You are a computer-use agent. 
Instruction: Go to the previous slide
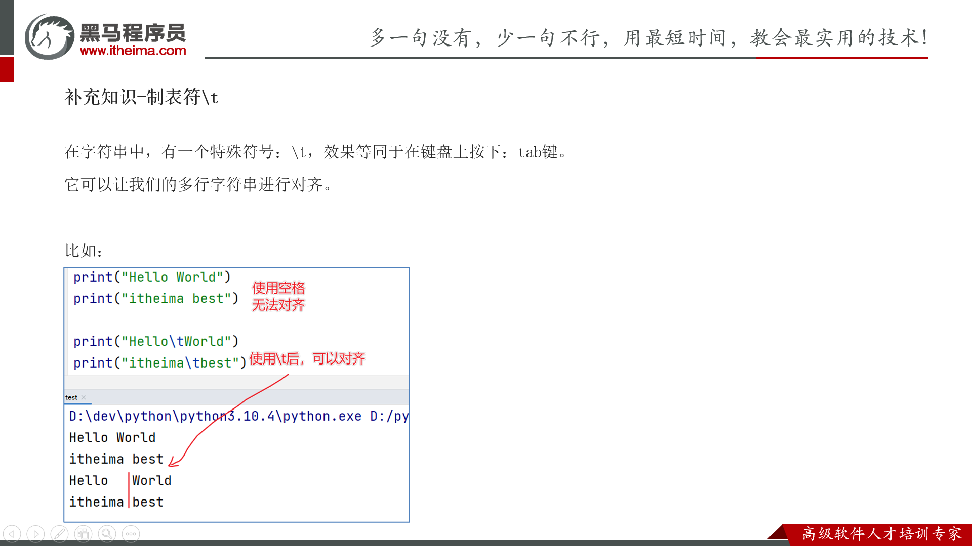click(x=12, y=534)
